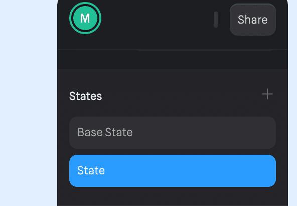
Task: Create another state via the States plus
Action: (267, 94)
